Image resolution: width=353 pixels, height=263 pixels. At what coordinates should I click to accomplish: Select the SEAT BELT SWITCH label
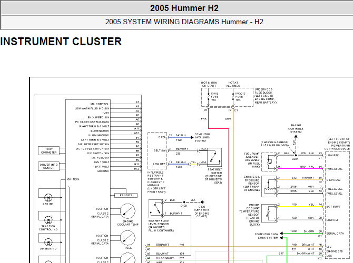click(213, 176)
